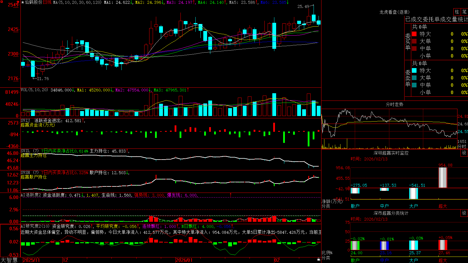468x263 pixels.
Task: Click the 12 month marker on the time axis
Action: 66,260
